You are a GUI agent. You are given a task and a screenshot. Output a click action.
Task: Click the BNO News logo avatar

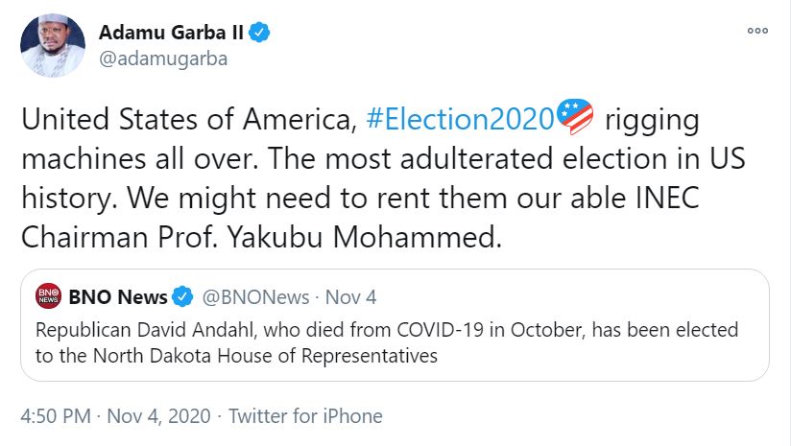pyautogui.click(x=48, y=296)
